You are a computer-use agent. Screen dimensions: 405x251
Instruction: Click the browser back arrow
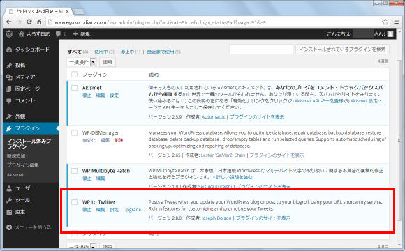point(9,22)
